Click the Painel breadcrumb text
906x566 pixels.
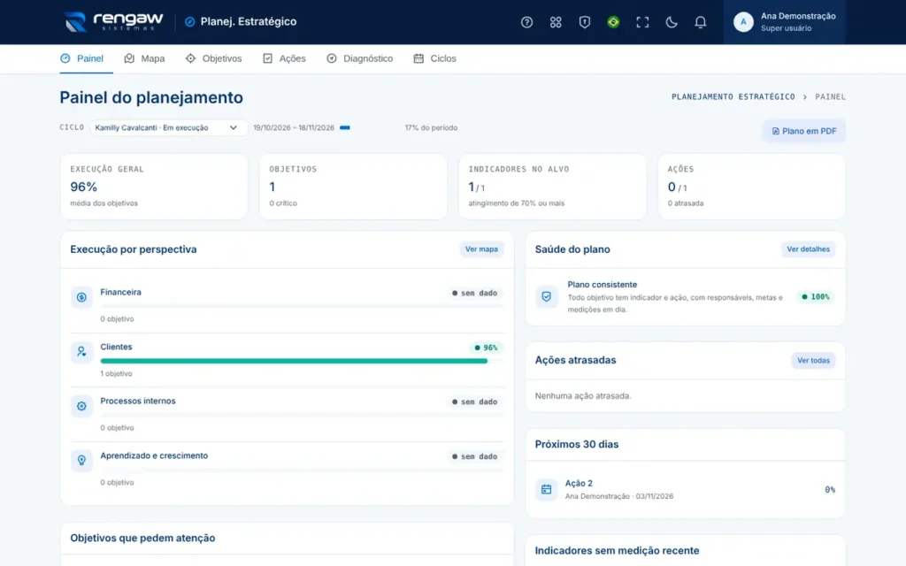click(830, 97)
